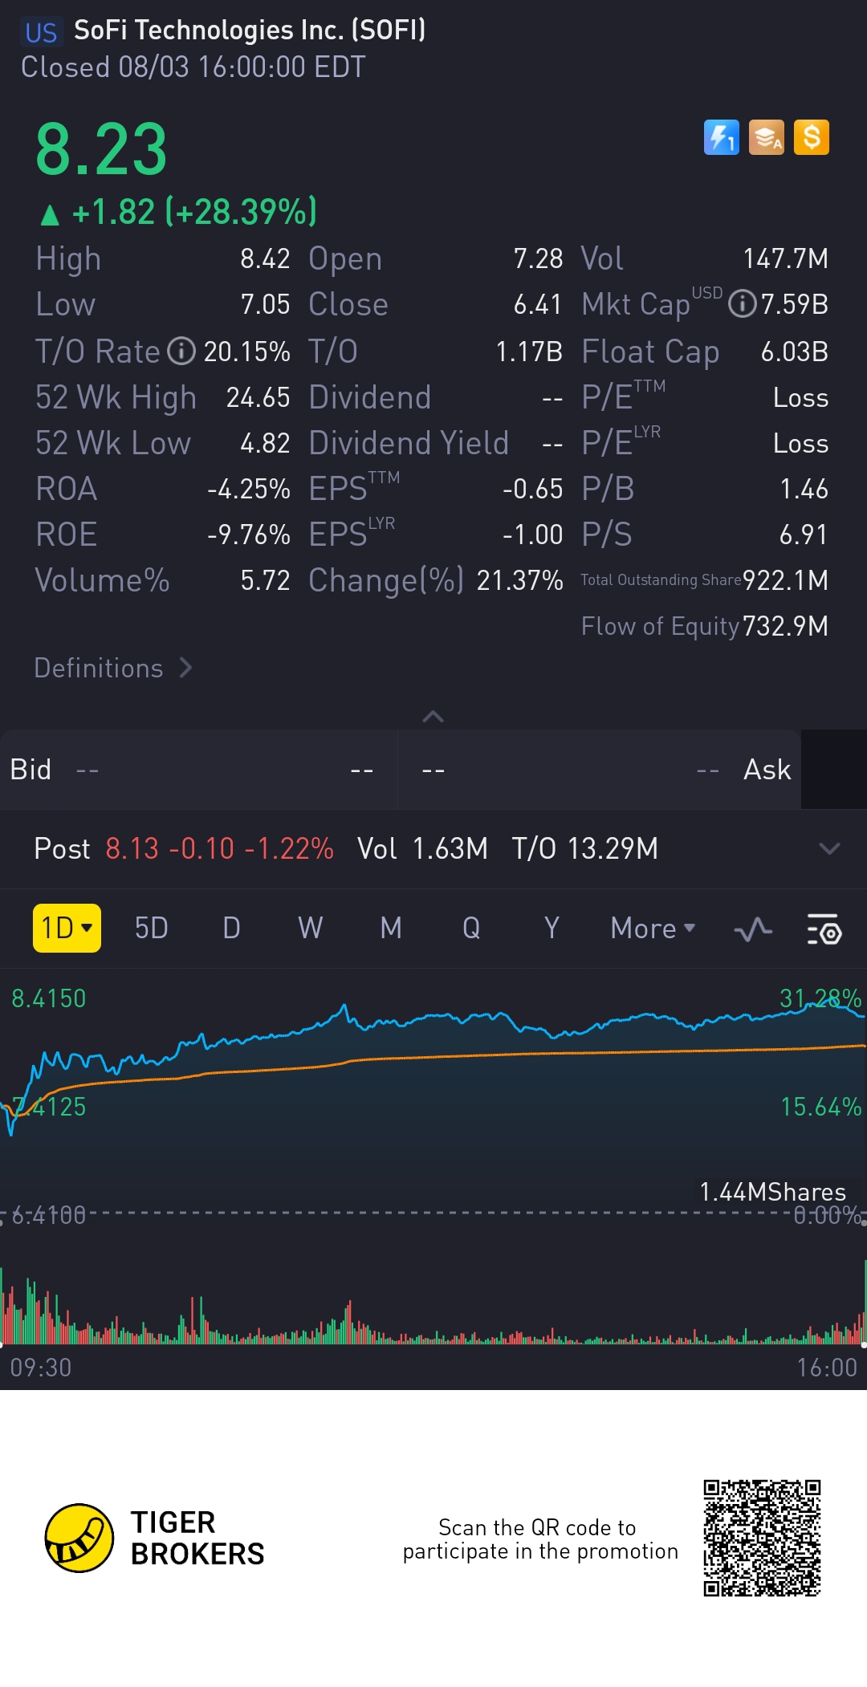Open the Definitions link
Screen dimensions: 867x1687
[x=112, y=668]
